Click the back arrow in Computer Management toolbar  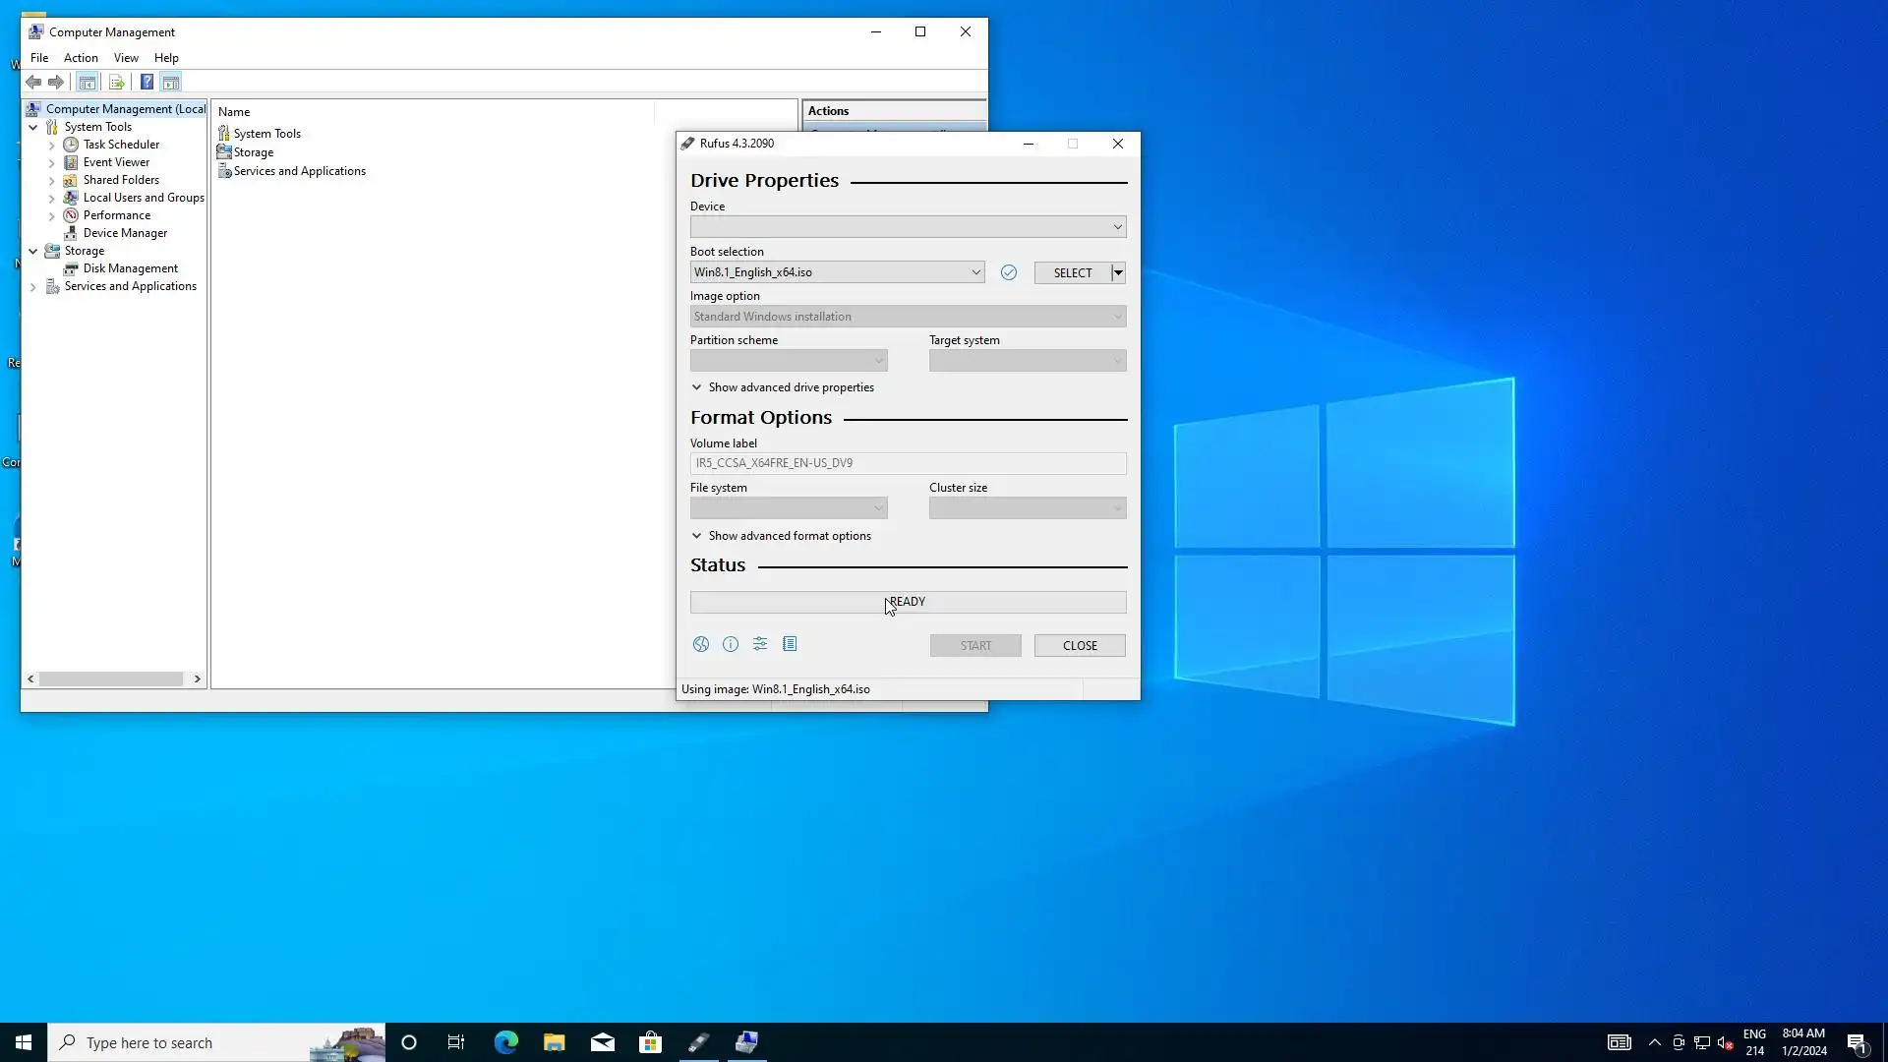tap(33, 82)
